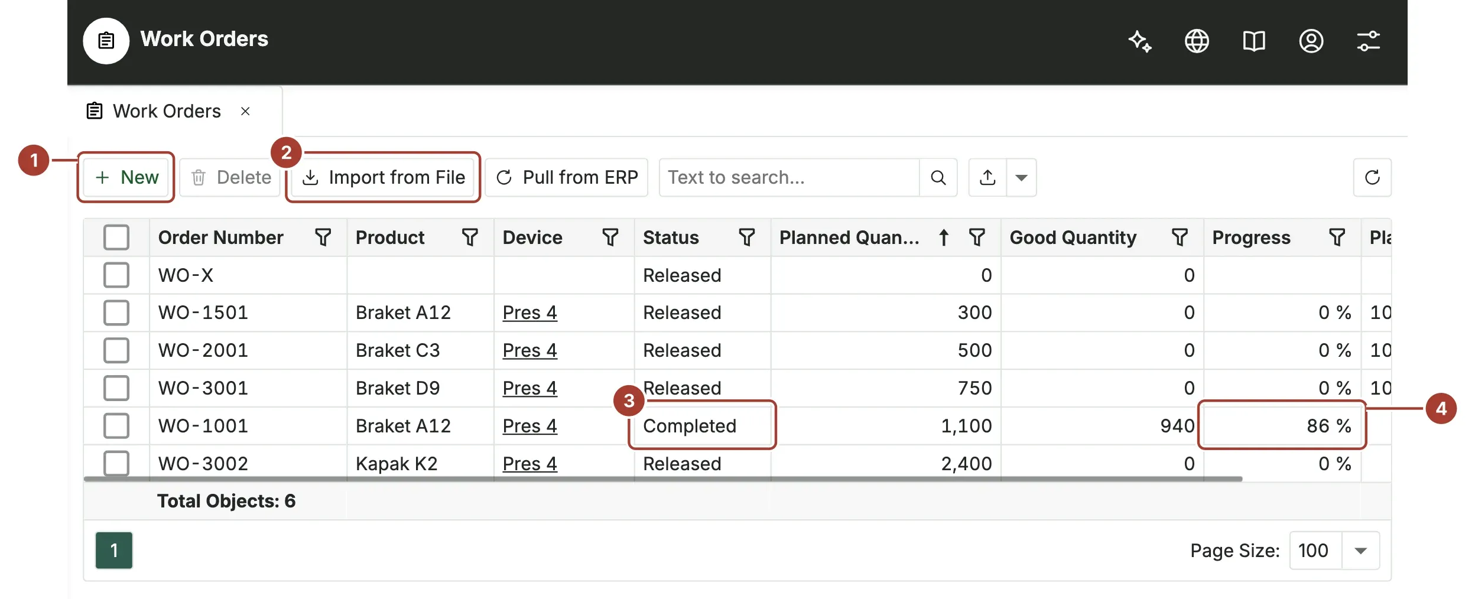Select the WO-3001 row checkbox
The image size is (1475, 599).
(x=116, y=388)
